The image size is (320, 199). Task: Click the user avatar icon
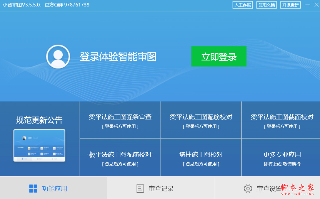tap(58, 57)
